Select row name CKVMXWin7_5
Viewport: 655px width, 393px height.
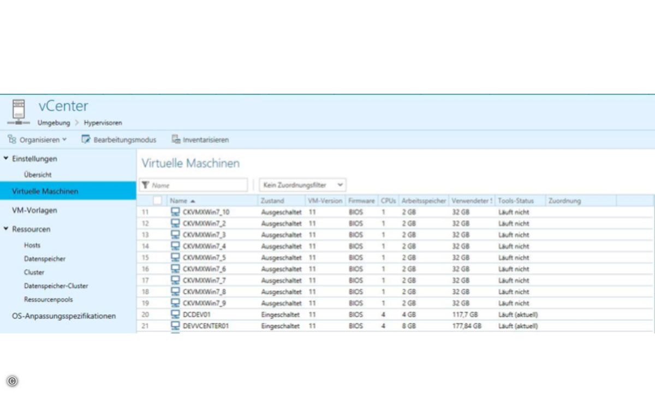pyautogui.click(x=204, y=258)
